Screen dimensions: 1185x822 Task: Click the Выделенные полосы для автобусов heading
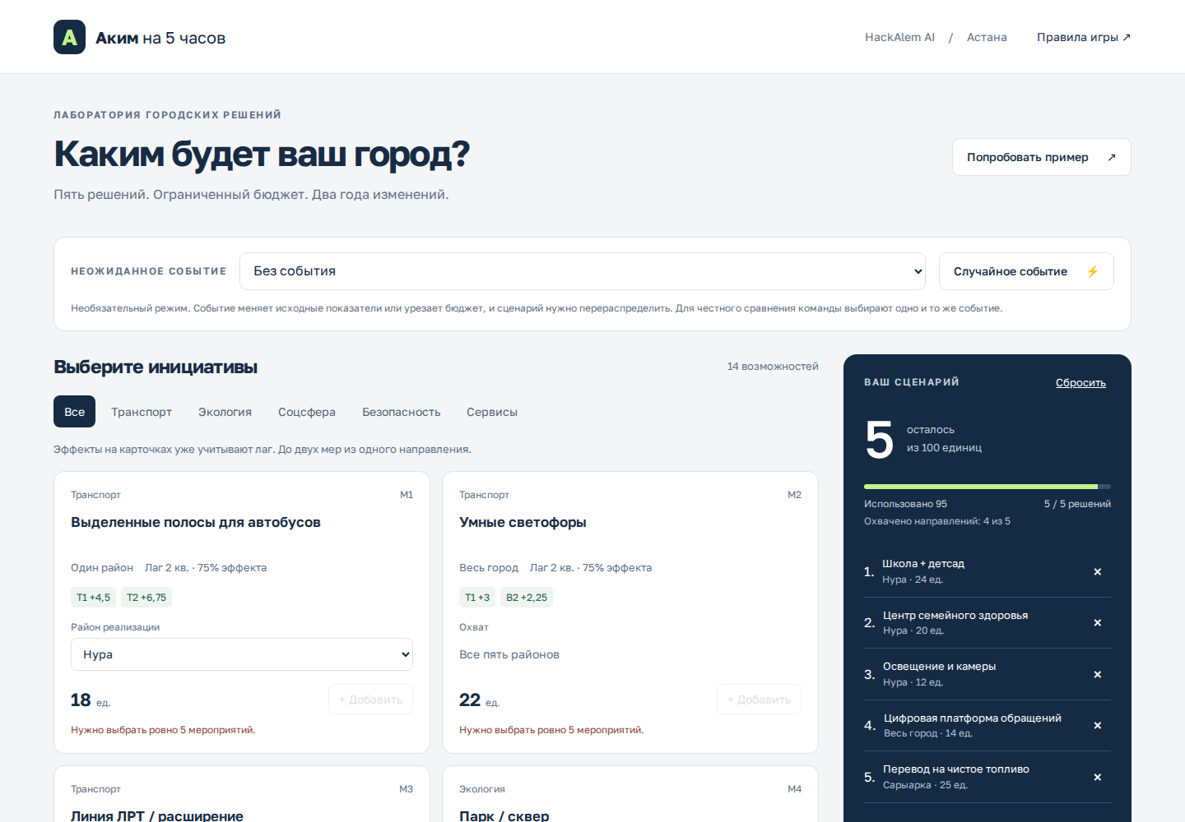pyautogui.click(x=196, y=523)
